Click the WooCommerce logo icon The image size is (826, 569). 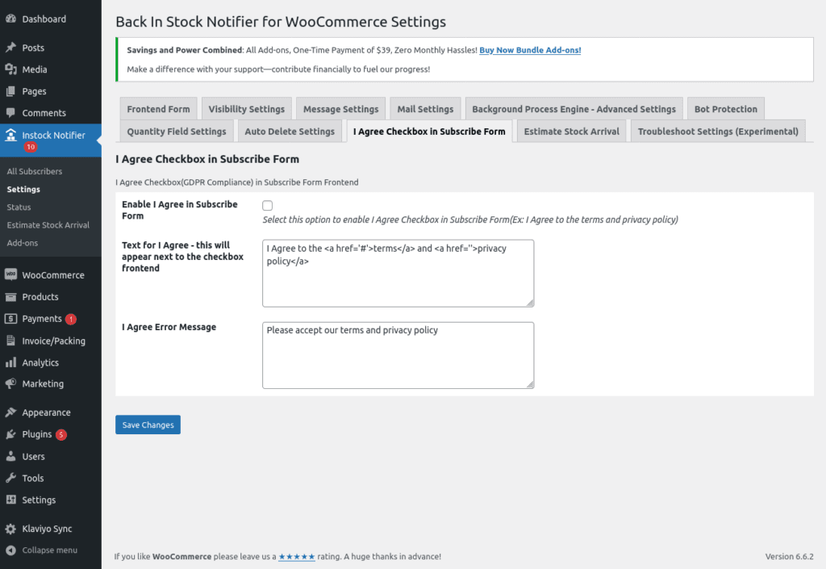pos(10,274)
